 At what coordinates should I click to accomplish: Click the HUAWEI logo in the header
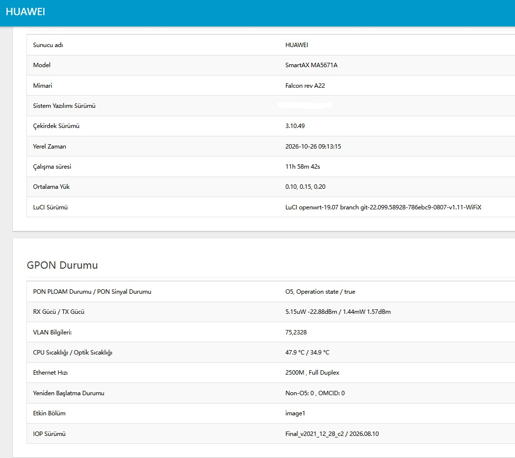coord(26,12)
